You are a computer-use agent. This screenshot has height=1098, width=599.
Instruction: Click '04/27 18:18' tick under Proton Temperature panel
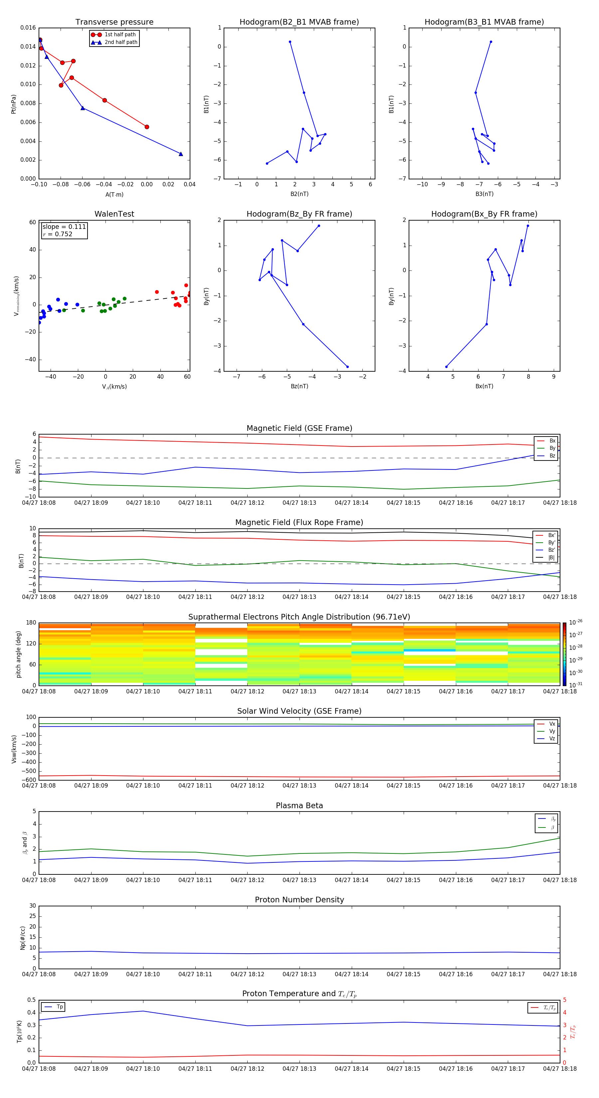[560, 1069]
